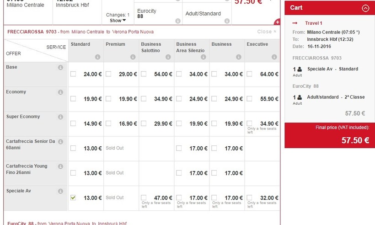Show info for Economy offer
The height and width of the screenshot is (225, 375).
[x=60, y=92]
